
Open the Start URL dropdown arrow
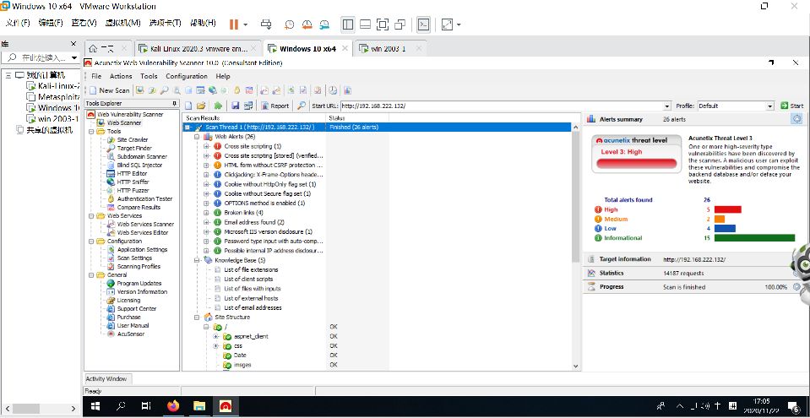(x=669, y=106)
